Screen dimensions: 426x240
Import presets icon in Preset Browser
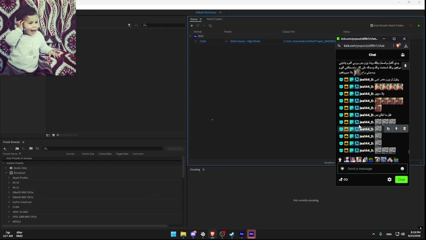click(31, 149)
